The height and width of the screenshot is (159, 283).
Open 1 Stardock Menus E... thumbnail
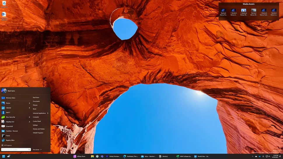pos(233,12)
